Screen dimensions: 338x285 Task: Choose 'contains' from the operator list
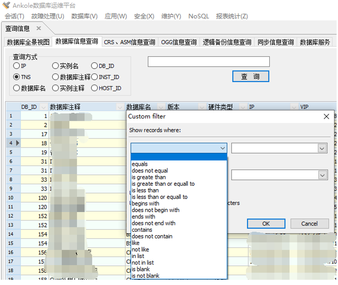pyautogui.click(x=142, y=230)
